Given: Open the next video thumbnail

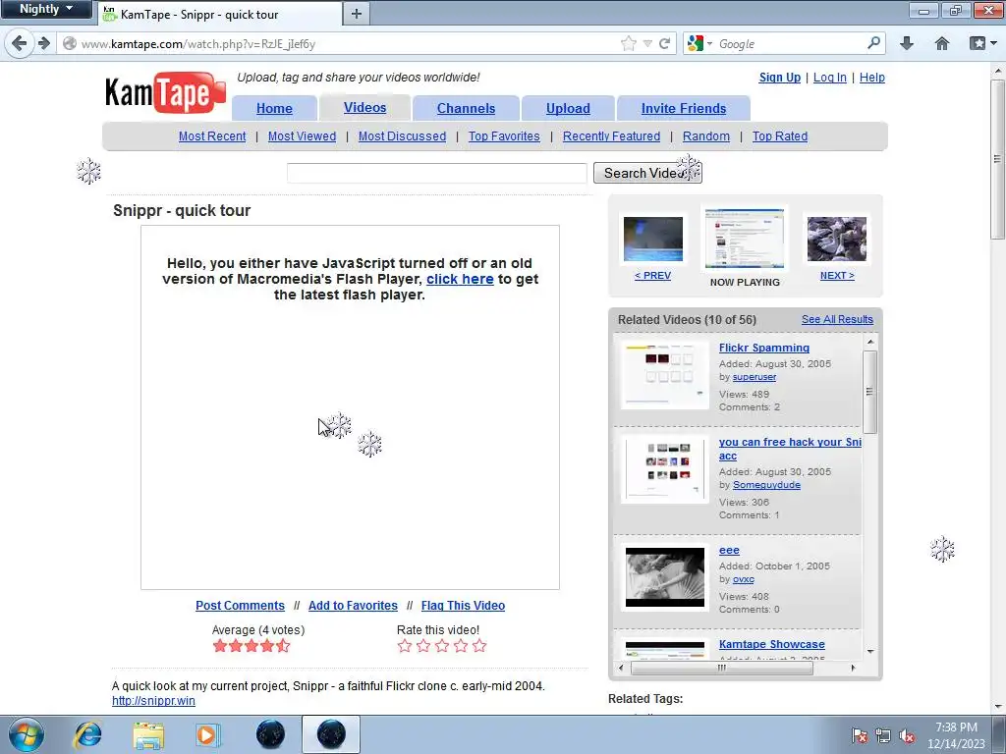Looking at the screenshot, I should click(837, 240).
